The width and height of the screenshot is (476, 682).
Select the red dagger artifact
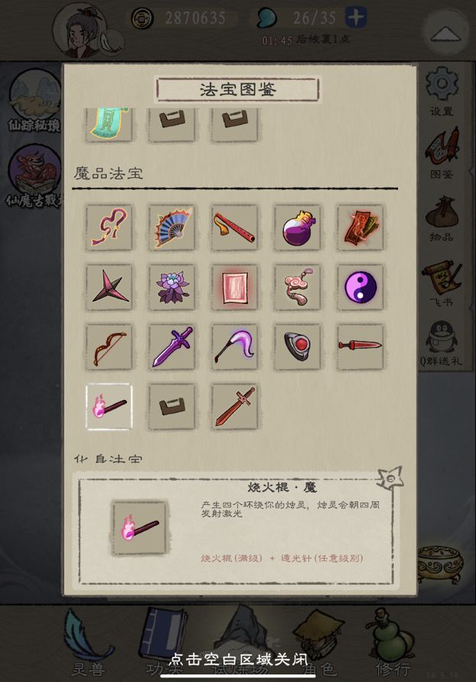pyautogui.click(x=360, y=346)
